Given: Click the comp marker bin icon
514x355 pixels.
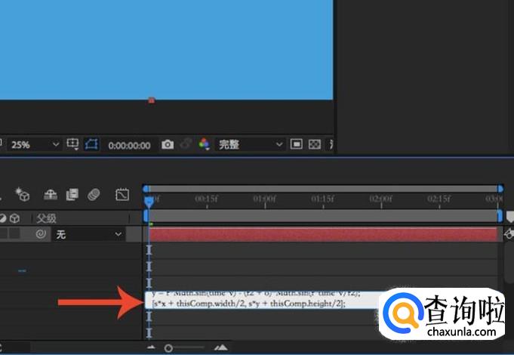Looking at the screenshot, I should 509,217.
